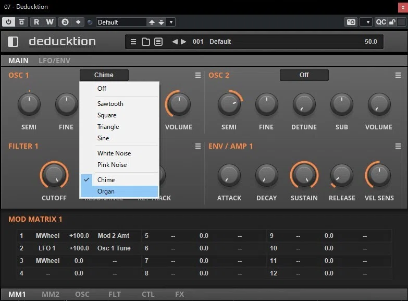Screen dimensions: 408x301
Task: Click the OSC 2 SUB knob
Action: coord(342,104)
